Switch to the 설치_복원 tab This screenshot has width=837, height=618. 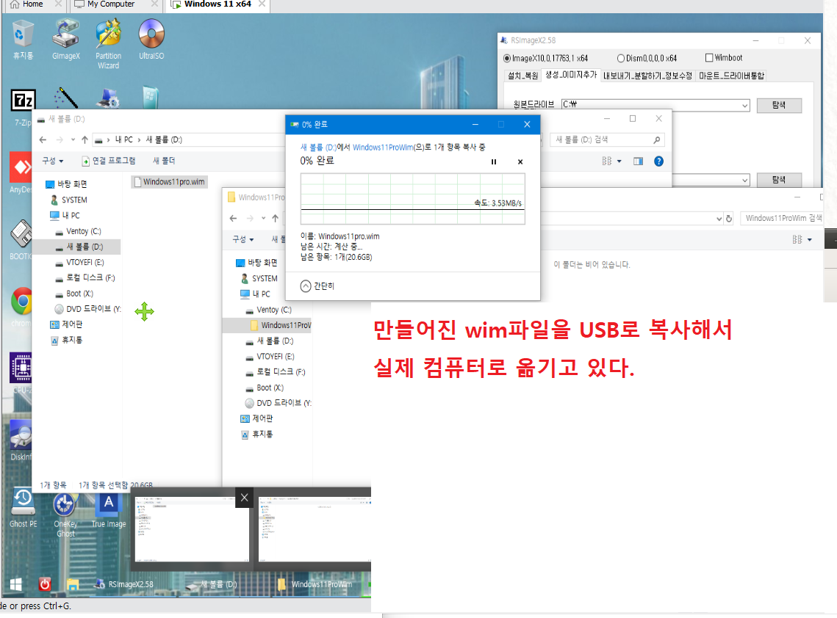click(522, 76)
